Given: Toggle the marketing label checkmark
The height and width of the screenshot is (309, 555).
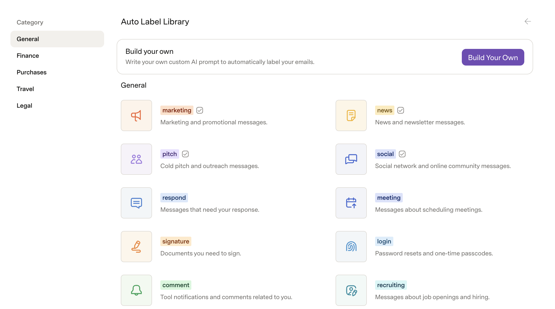Looking at the screenshot, I should [x=200, y=110].
